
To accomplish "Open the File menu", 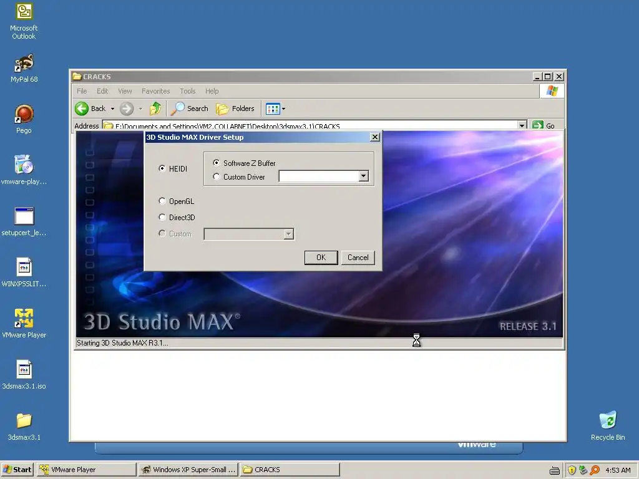I will click(82, 91).
